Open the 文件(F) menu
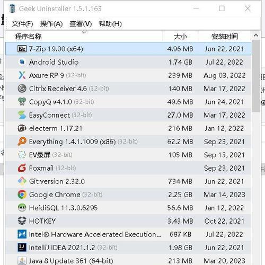Image resolution: width=265 pixels, height=265 pixels. coord(22,24)
